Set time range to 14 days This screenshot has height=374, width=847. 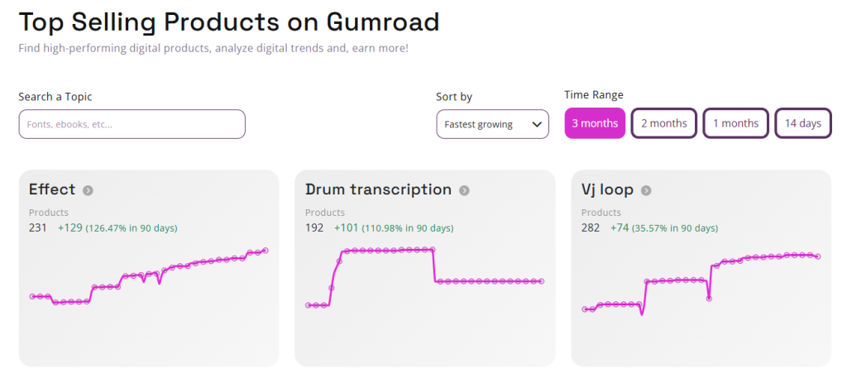802,123
